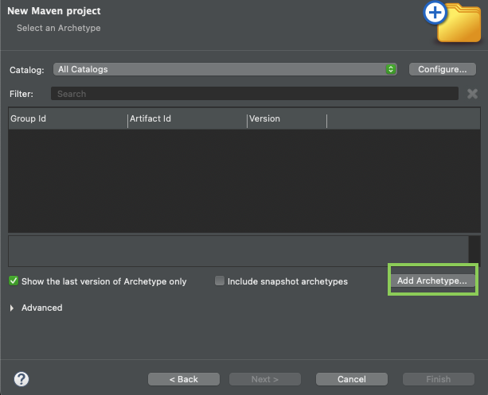Sort by Group Id column header
Viewport: 488px width, 395px height.
(x=68, y=118)
